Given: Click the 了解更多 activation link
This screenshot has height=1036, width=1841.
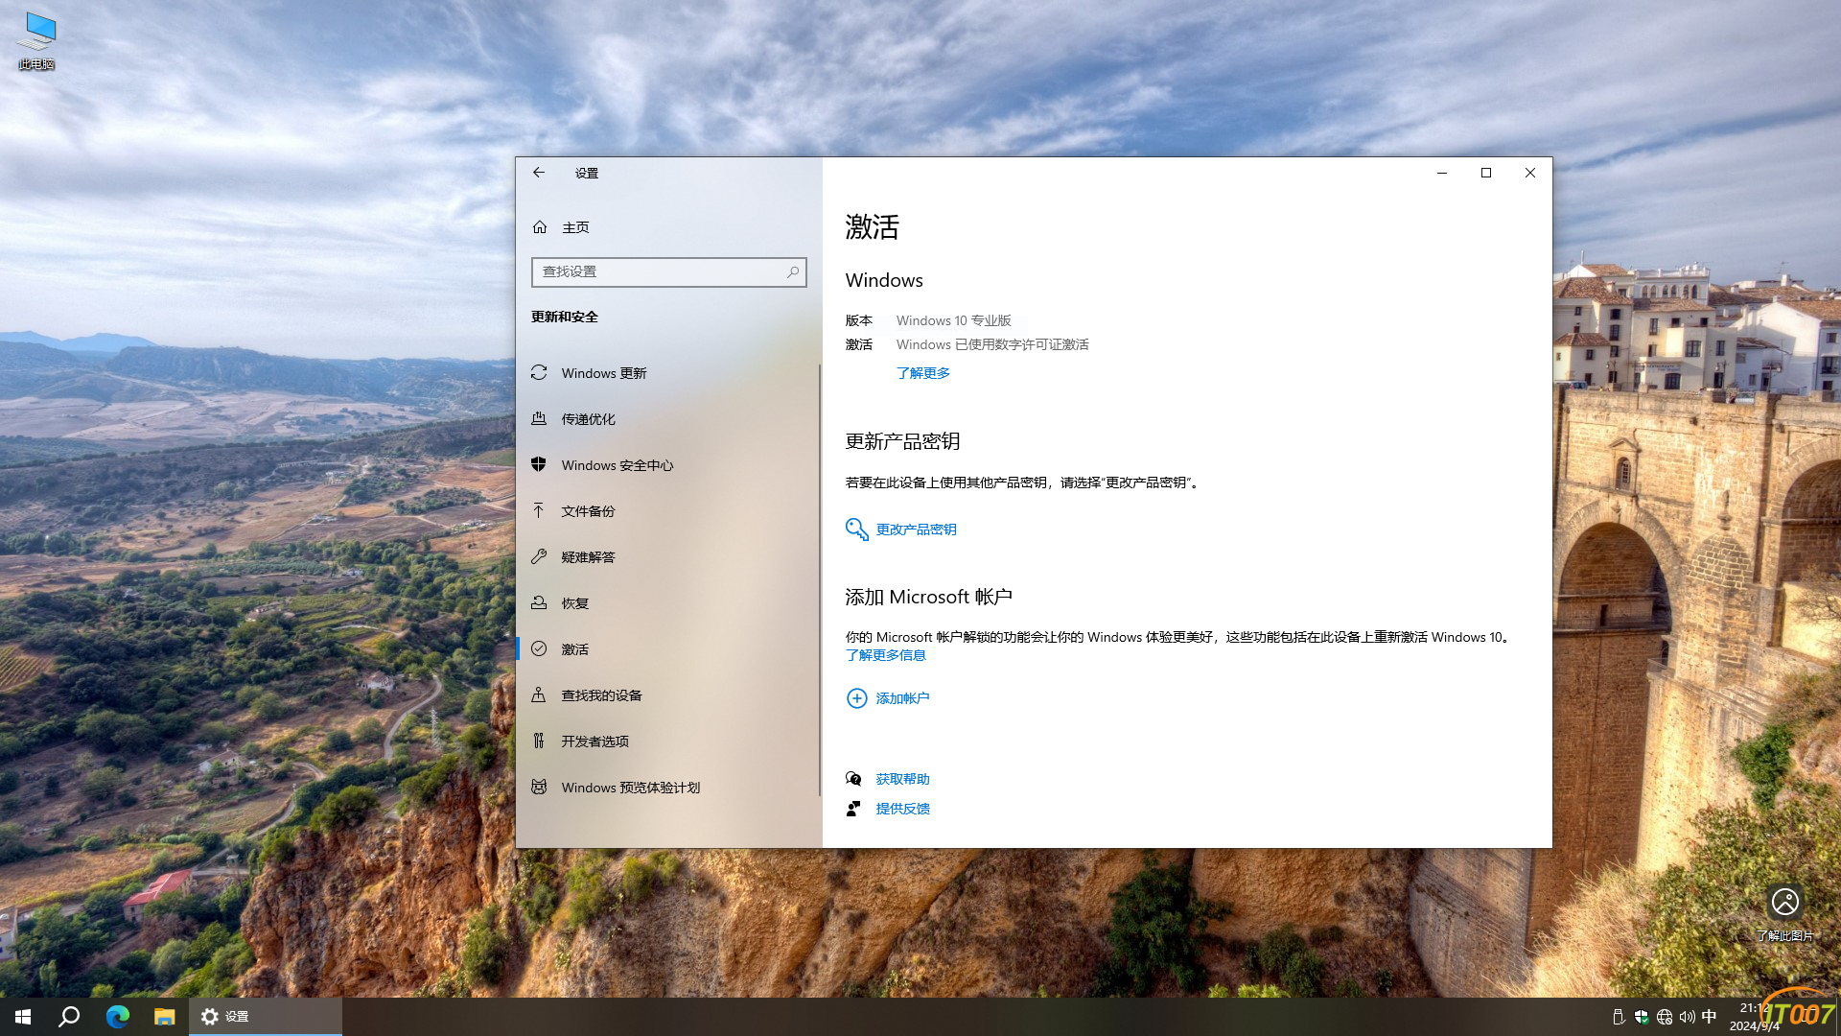Looking at the screenshot, I should [x=922, y=373].
